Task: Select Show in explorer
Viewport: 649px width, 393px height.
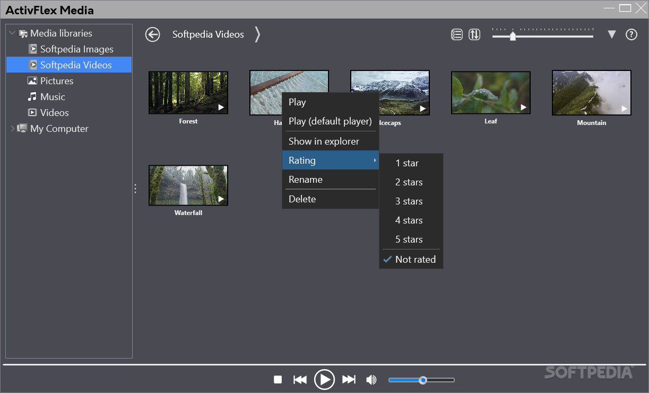Action: tap(330, 141)
